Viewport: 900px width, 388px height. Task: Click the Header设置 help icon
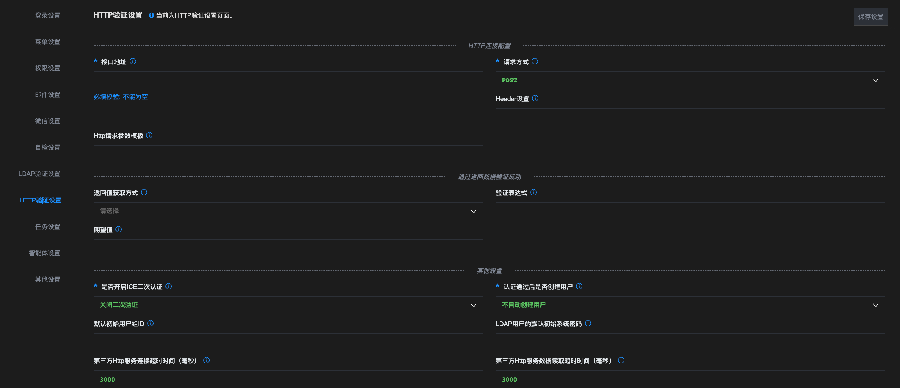pos(535,98)
